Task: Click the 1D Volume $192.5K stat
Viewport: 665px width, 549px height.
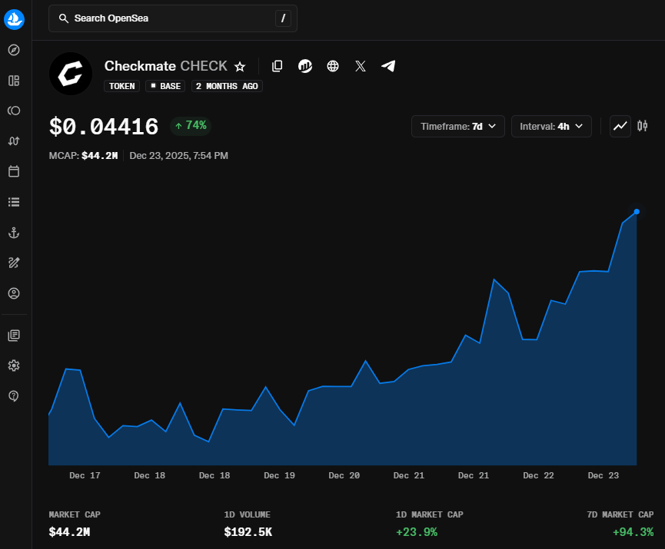Action: pyautogui.click(x=248, y=524)
